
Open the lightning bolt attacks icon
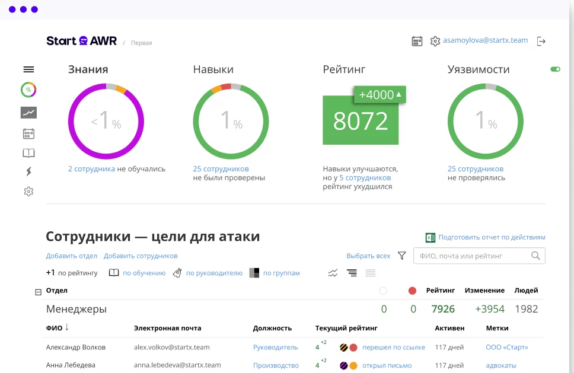pyautogui.click(x=28, y=171)
